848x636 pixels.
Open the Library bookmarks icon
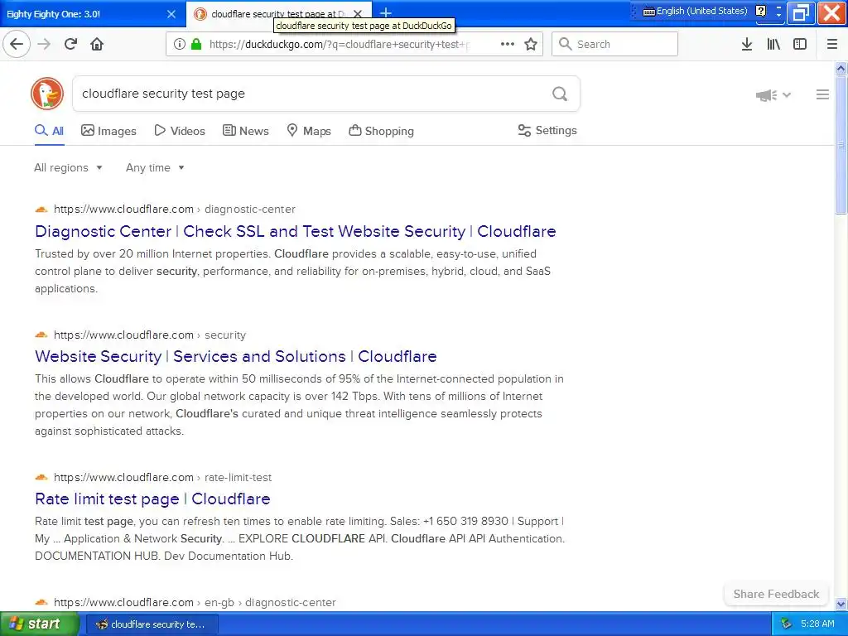[773, 44]
